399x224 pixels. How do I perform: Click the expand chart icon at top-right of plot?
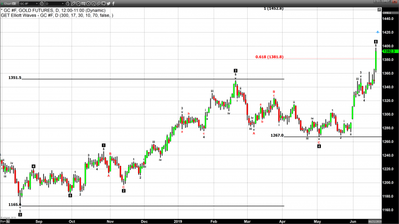click(x=379, y=9)
